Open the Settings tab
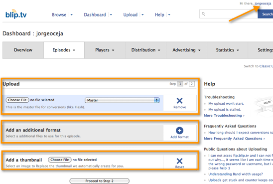The width and height of the screenshot is (273, 184). point(261,50)
